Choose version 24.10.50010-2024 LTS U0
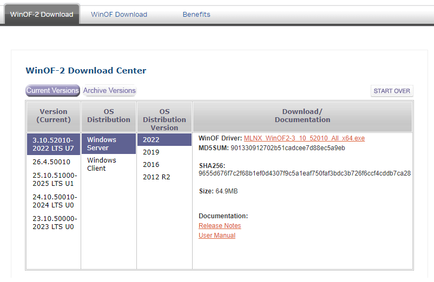434x282 pixels. coord(55,201)
